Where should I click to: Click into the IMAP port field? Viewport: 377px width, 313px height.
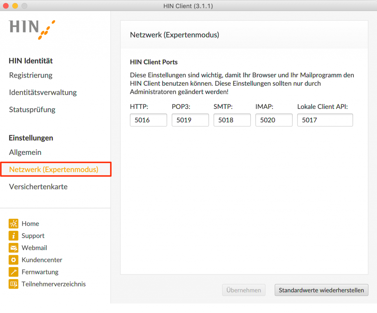pyautogui.click(x=274, y=120)
